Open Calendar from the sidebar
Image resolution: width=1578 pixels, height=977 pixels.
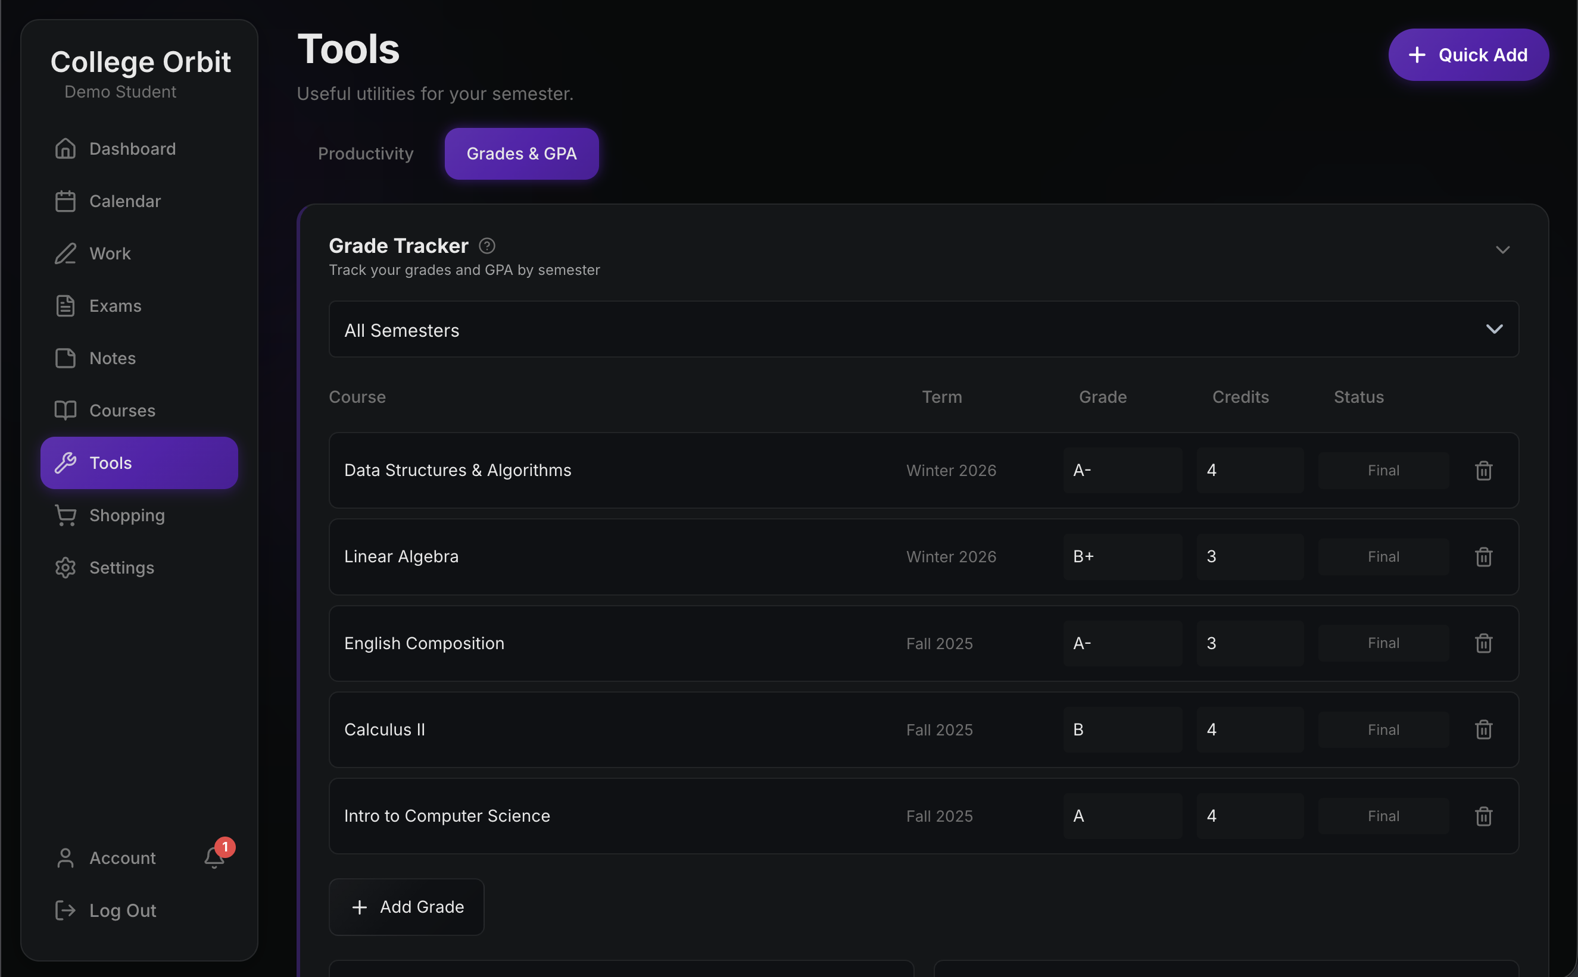pos(125,201)
